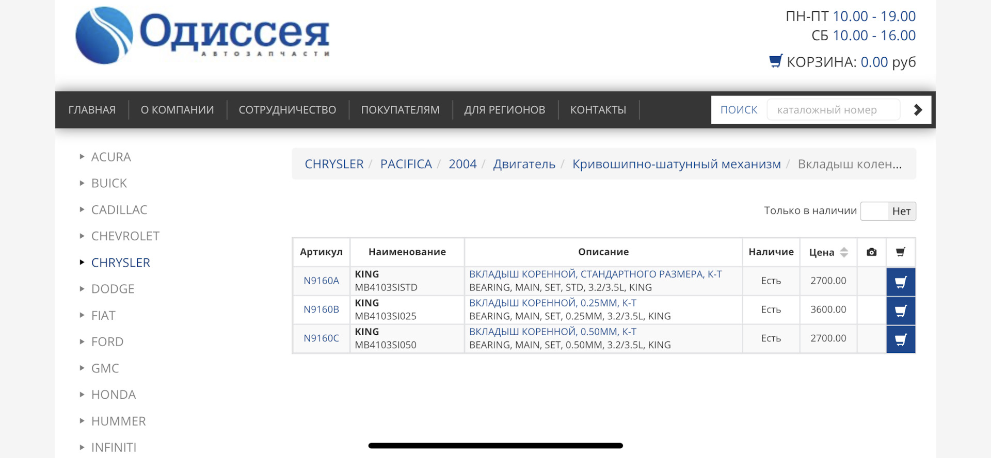Screen dimensions: 991x458
Task: Open the ВКЛАДЫШ КОРЕННОЙ, 0.50MM link
Action: pyautogui.click(x=552, y=332)
